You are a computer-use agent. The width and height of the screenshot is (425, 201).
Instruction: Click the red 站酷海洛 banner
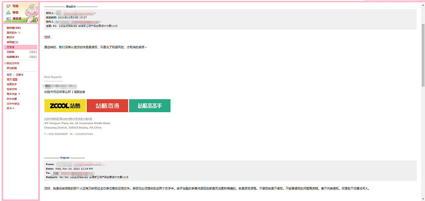[107, 106]
